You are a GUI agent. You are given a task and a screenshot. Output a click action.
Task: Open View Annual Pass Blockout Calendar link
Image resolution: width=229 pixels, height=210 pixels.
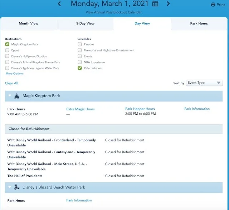114,12
